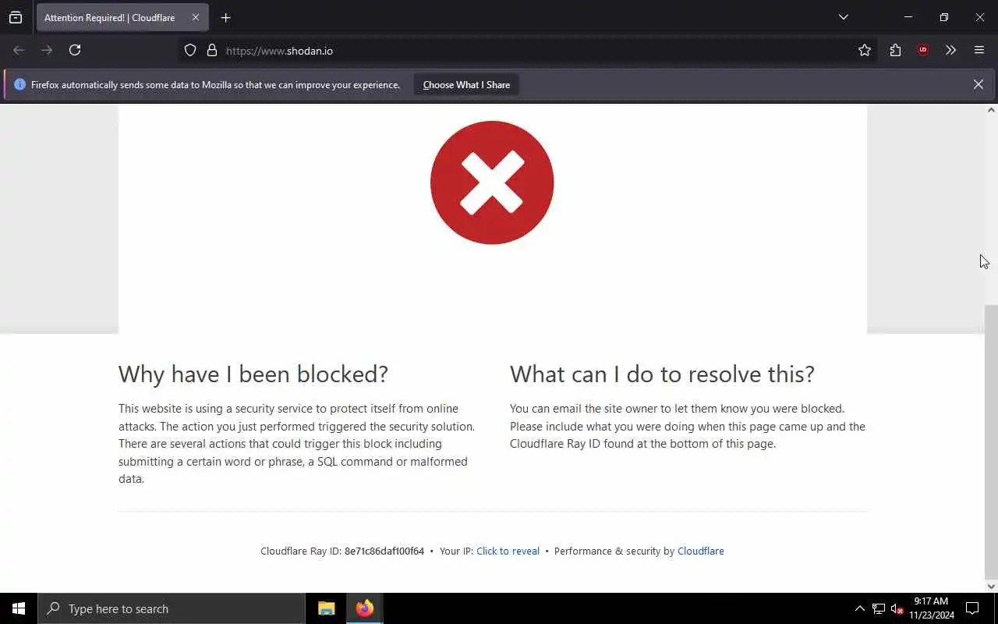Go back to the previous page
998x624 pixels.
(19, 50)
